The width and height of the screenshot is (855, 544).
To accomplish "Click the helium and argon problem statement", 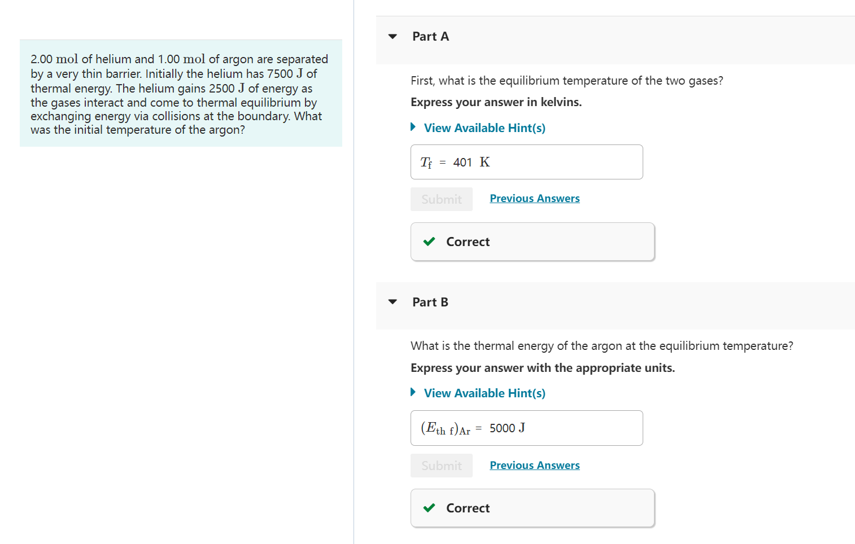I will [x=181, y=94].
